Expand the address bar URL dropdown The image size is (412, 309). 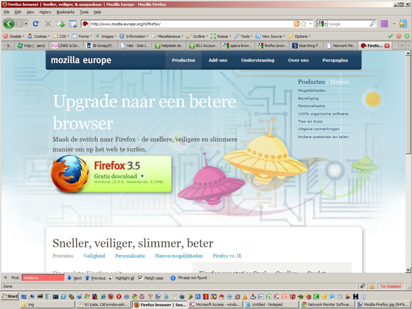click(311, 24)
